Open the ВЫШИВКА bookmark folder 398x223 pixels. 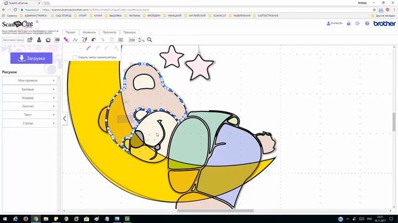coord(113,15)
